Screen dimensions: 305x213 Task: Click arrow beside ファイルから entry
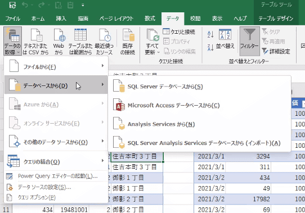click(x=103, y=66)
